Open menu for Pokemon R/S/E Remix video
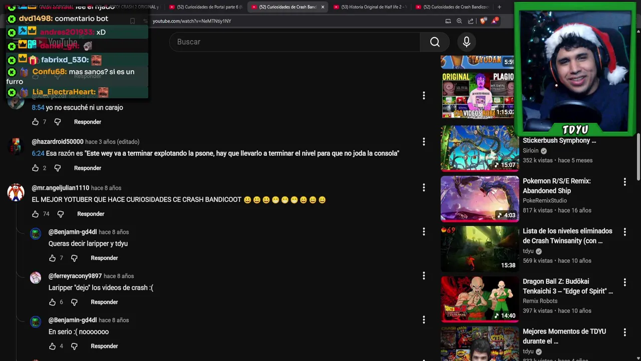Viewport: 641px width, 361px height. coord(624,182)
